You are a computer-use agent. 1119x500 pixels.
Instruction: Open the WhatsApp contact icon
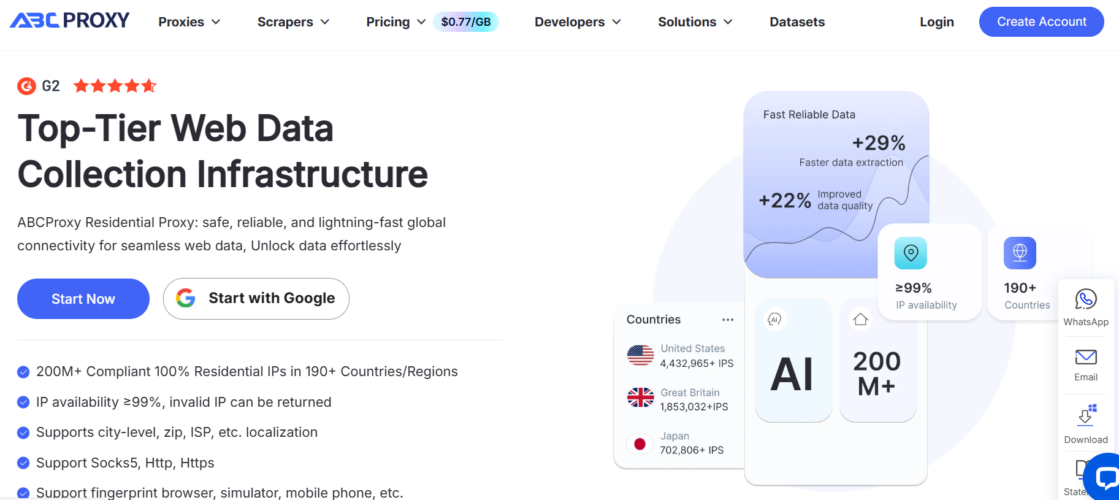pyautogui.click(x=1085, y=299)
